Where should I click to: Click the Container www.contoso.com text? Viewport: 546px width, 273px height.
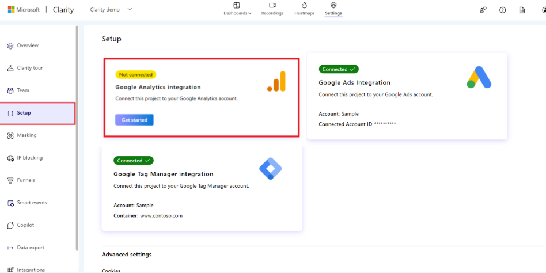148,216
